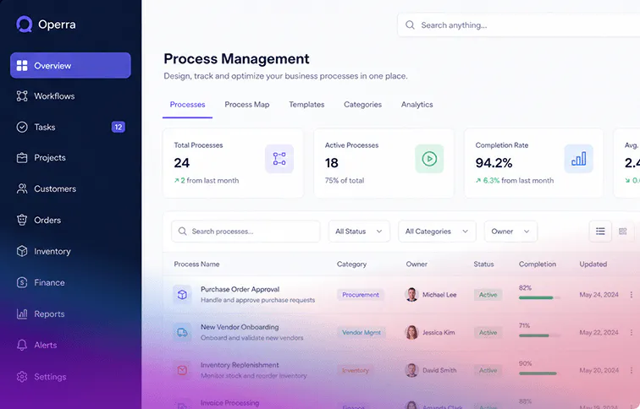Open Inventory box icon
The width and height of the screenshot is (640, 409).
tap(22, 251)
